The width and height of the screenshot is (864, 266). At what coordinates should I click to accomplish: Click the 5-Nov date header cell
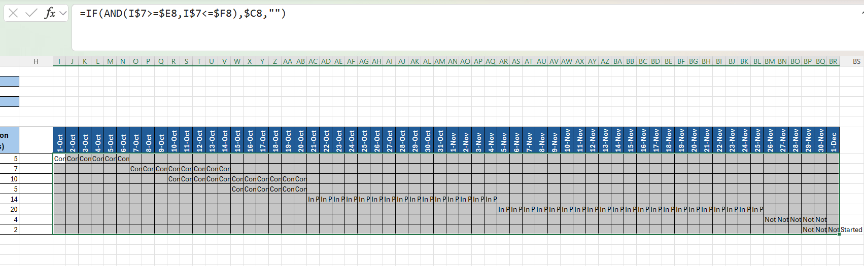[x=503, y=140]
